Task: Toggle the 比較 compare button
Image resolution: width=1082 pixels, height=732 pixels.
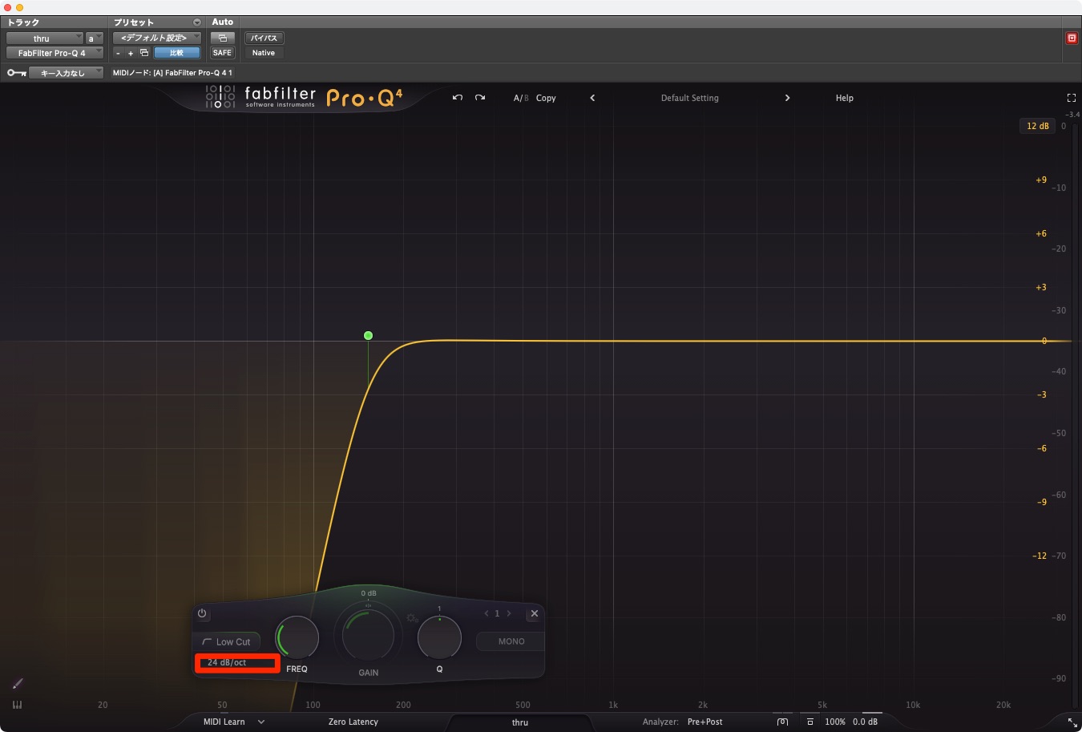Action: [176, 53]
